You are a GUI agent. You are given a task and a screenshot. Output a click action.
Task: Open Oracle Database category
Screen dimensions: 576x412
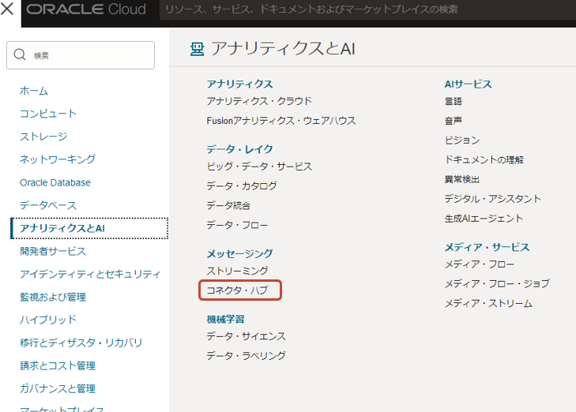55,182
